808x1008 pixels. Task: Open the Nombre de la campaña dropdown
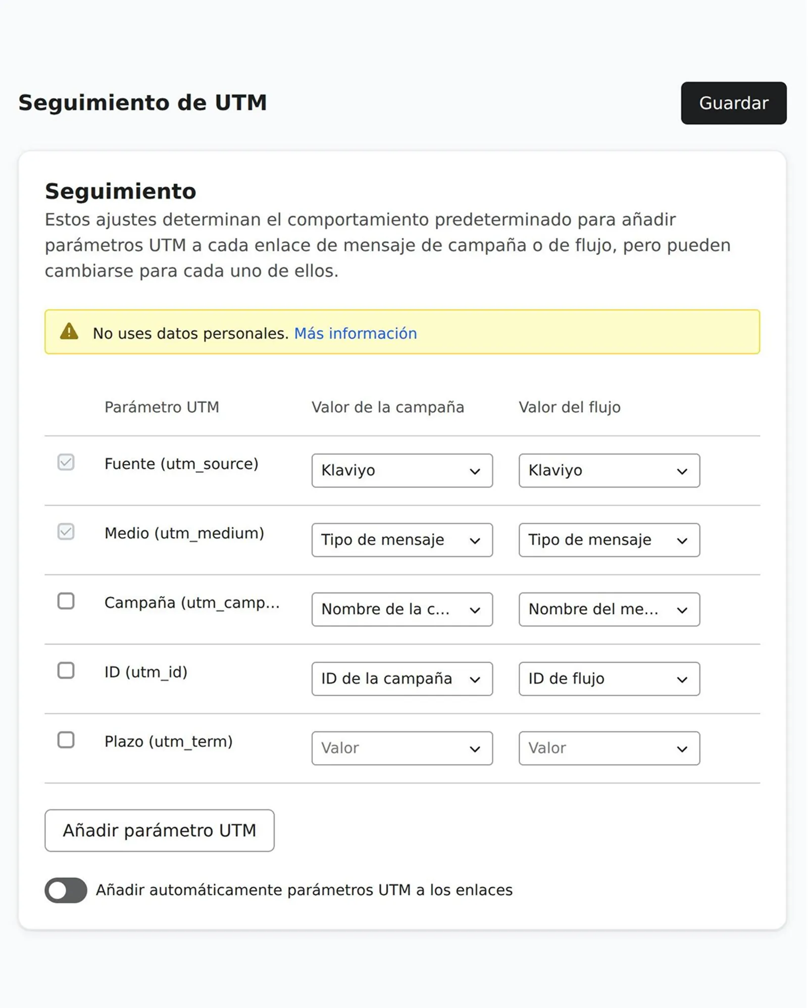(401, 610)
